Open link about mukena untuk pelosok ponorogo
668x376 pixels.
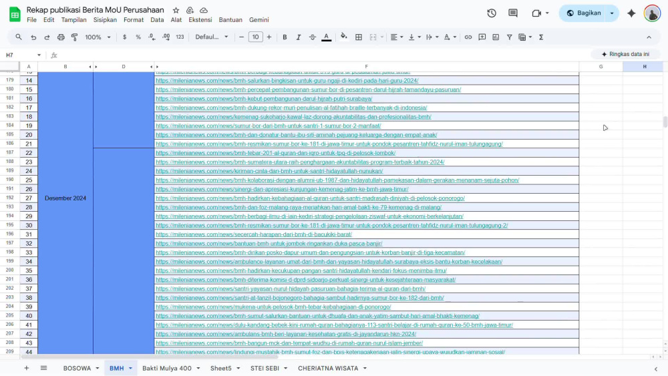point(273,307)
